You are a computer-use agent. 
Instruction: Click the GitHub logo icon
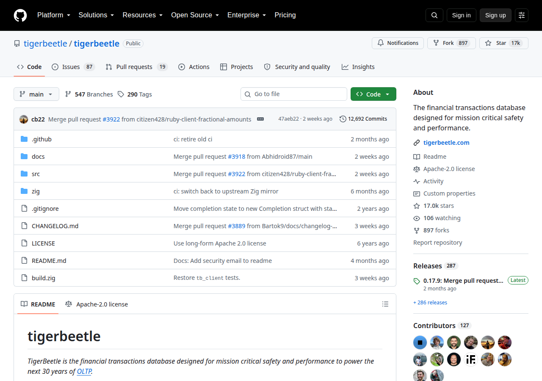pos(20,15)
